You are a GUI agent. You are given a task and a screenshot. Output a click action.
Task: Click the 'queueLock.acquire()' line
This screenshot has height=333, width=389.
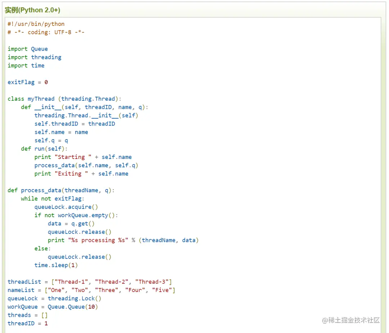[x=66, y=207]
